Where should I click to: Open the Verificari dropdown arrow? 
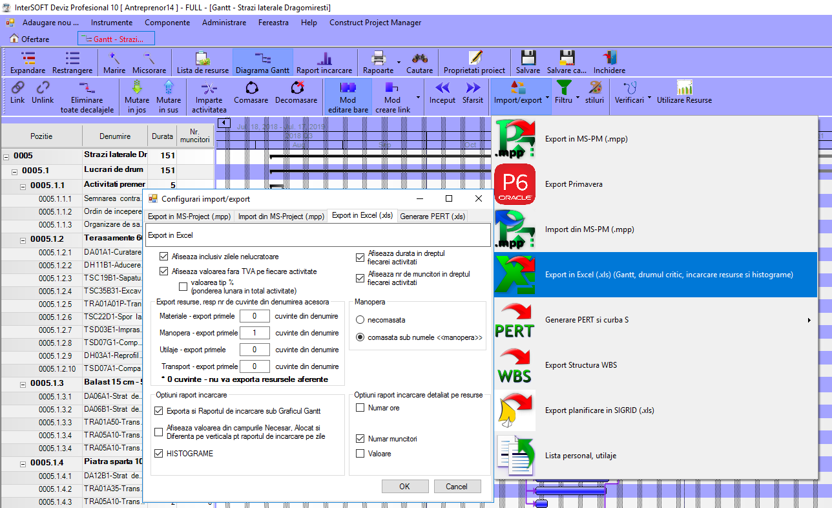pos(649,99)
